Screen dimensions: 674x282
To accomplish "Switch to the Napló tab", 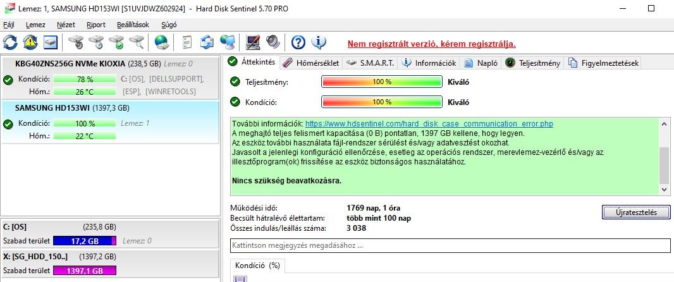I will [481, 63].
